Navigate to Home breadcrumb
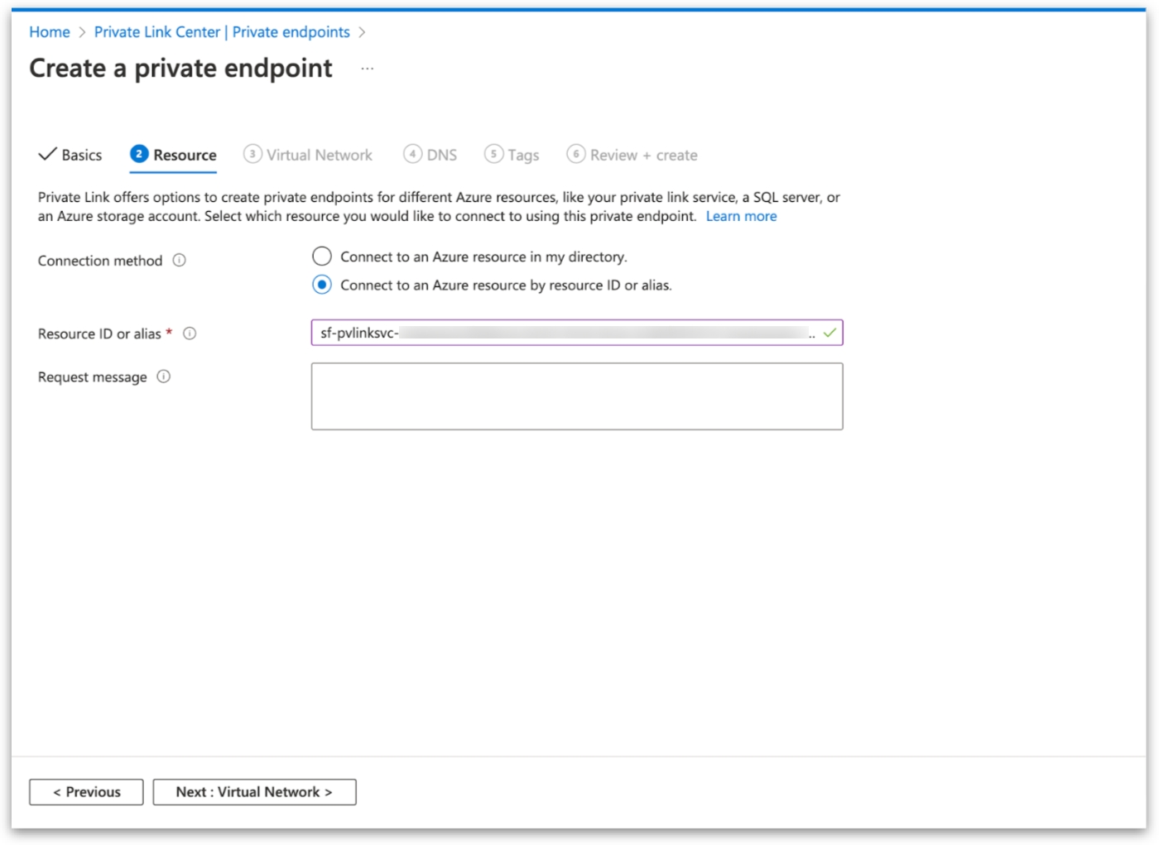Viewport: 1159px width, 845px height. (x=50, y=32)
